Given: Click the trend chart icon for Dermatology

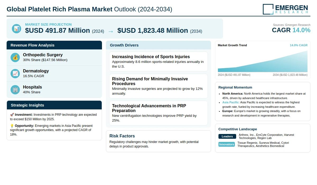Looking at the screenshot, I should point(15,73).
